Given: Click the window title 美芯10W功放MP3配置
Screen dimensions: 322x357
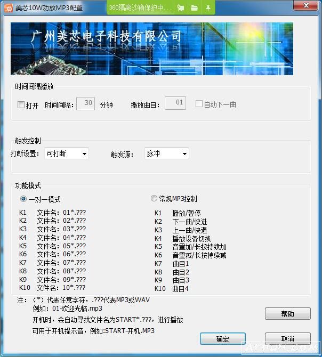Looking at the screenshot, I should pos(49,8).
